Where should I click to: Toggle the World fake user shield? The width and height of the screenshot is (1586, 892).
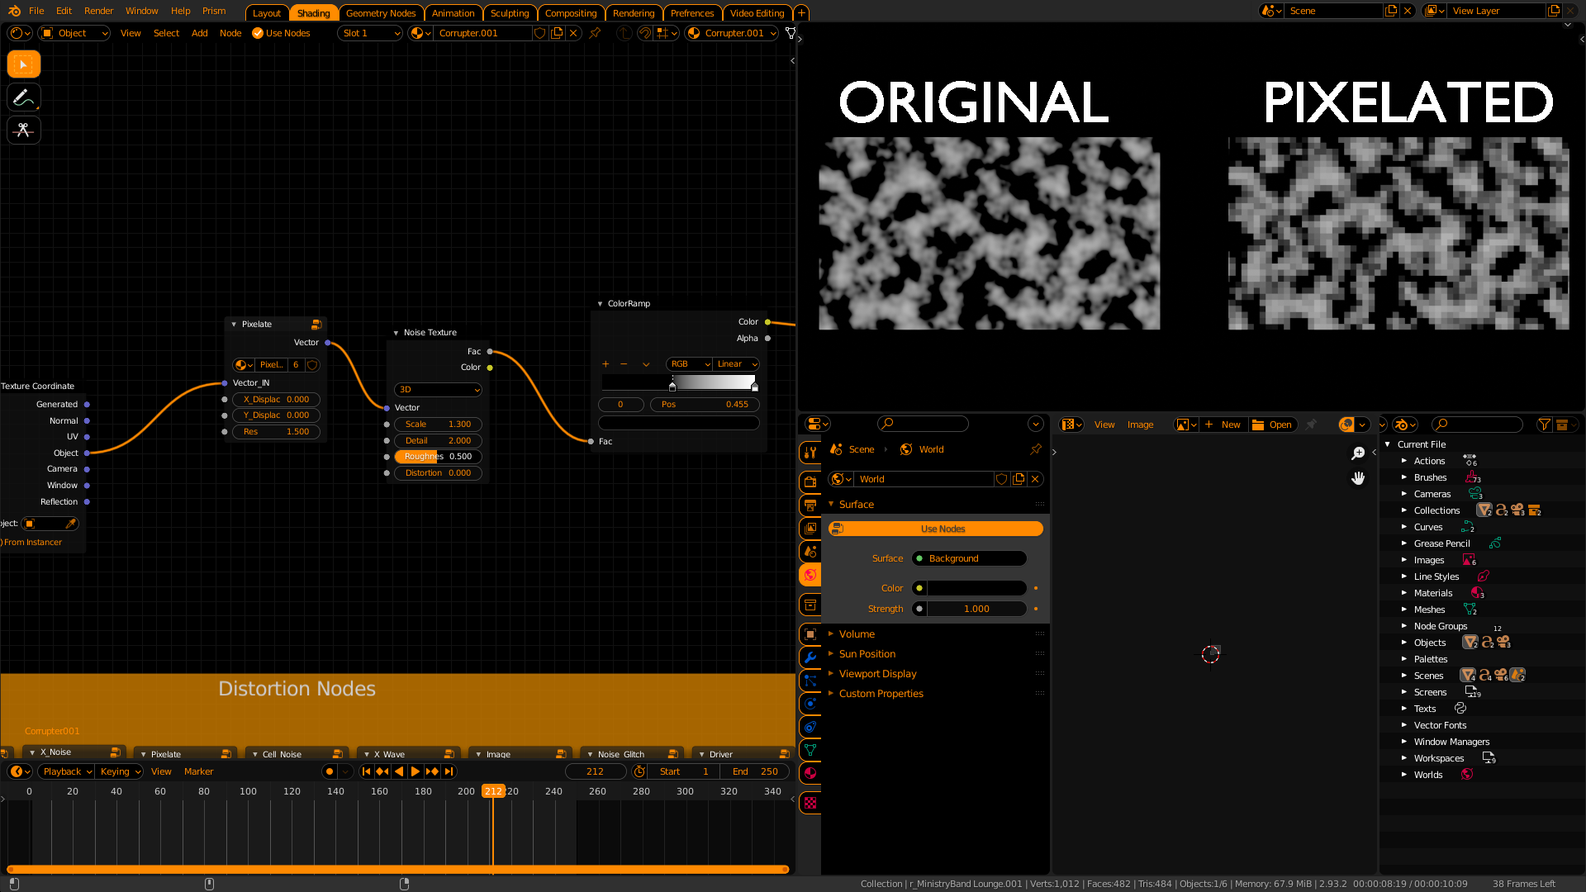click(1002, 479)
